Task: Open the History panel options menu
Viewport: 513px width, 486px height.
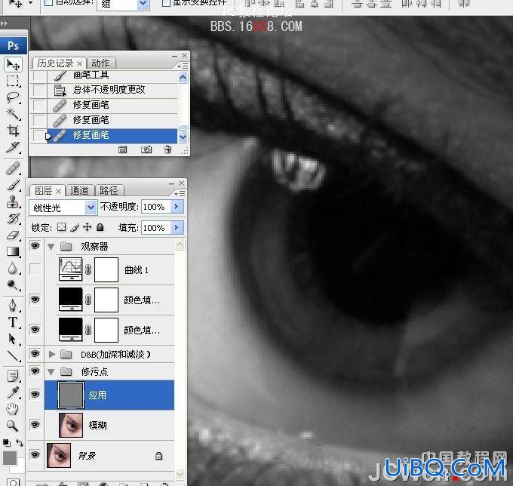Action: coord(183,66)
